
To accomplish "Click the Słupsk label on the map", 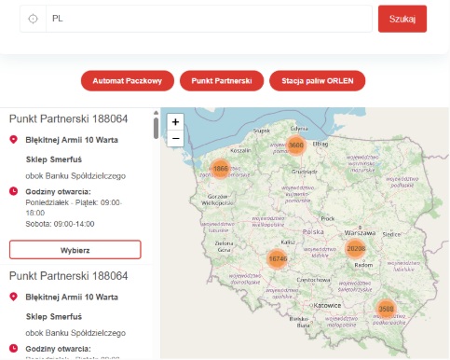I will (x=262, y=131).
